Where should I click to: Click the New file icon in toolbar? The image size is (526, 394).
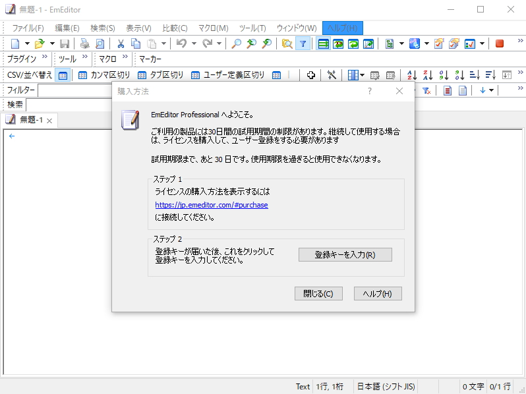15,43
